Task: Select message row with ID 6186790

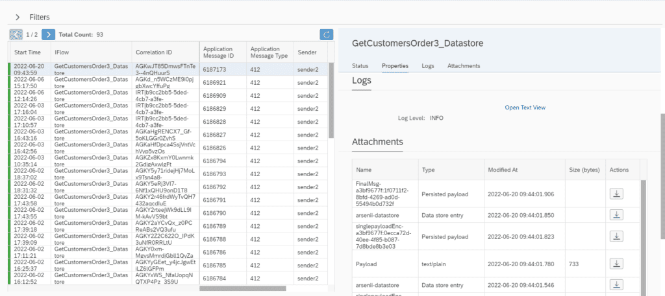Action: 168,213
